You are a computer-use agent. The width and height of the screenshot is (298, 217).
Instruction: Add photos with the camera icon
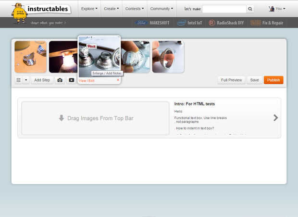coord(60,80)
